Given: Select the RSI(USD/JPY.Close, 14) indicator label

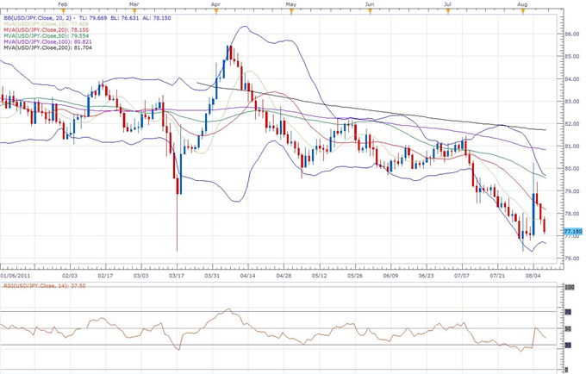Looking at the screenshot, I should (45, 286).
